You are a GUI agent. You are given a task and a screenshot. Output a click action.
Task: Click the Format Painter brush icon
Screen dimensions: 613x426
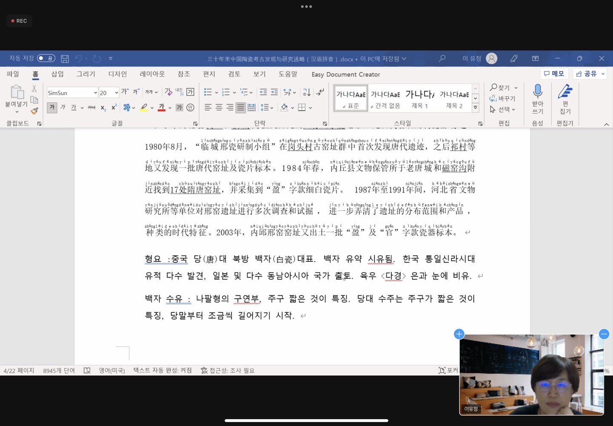click(34, 111)
